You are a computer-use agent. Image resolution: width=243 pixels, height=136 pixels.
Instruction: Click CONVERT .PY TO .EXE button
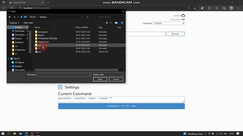[121, 106]
